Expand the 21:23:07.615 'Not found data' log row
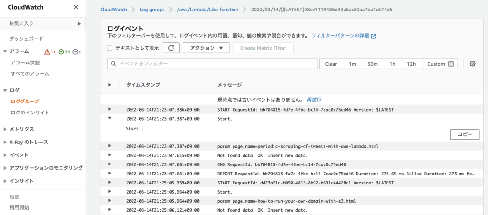 [110, 154]
